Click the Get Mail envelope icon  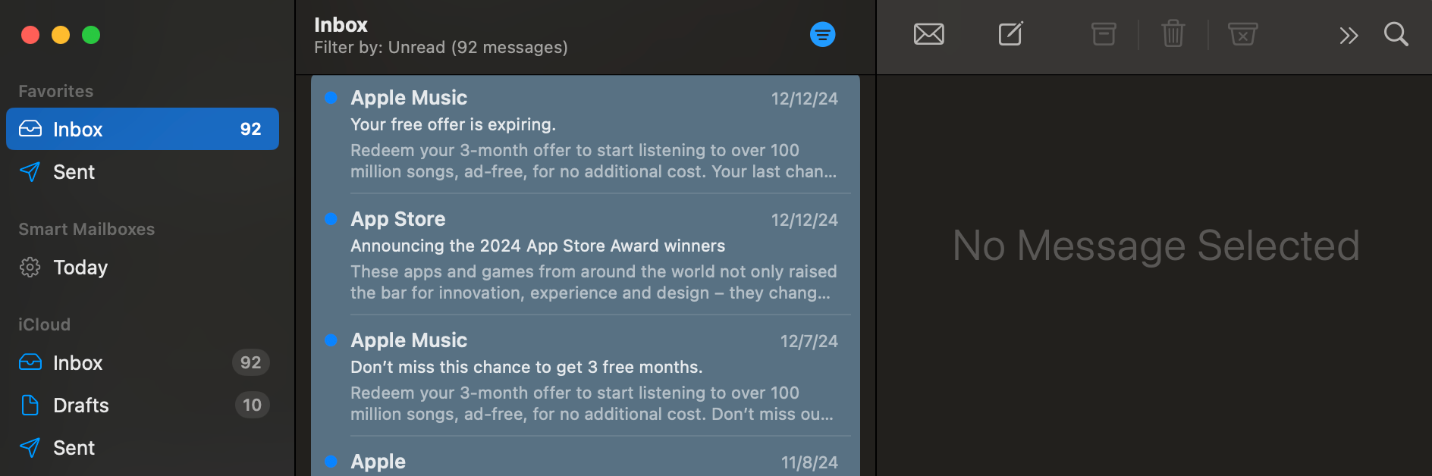tap(928, 33)
